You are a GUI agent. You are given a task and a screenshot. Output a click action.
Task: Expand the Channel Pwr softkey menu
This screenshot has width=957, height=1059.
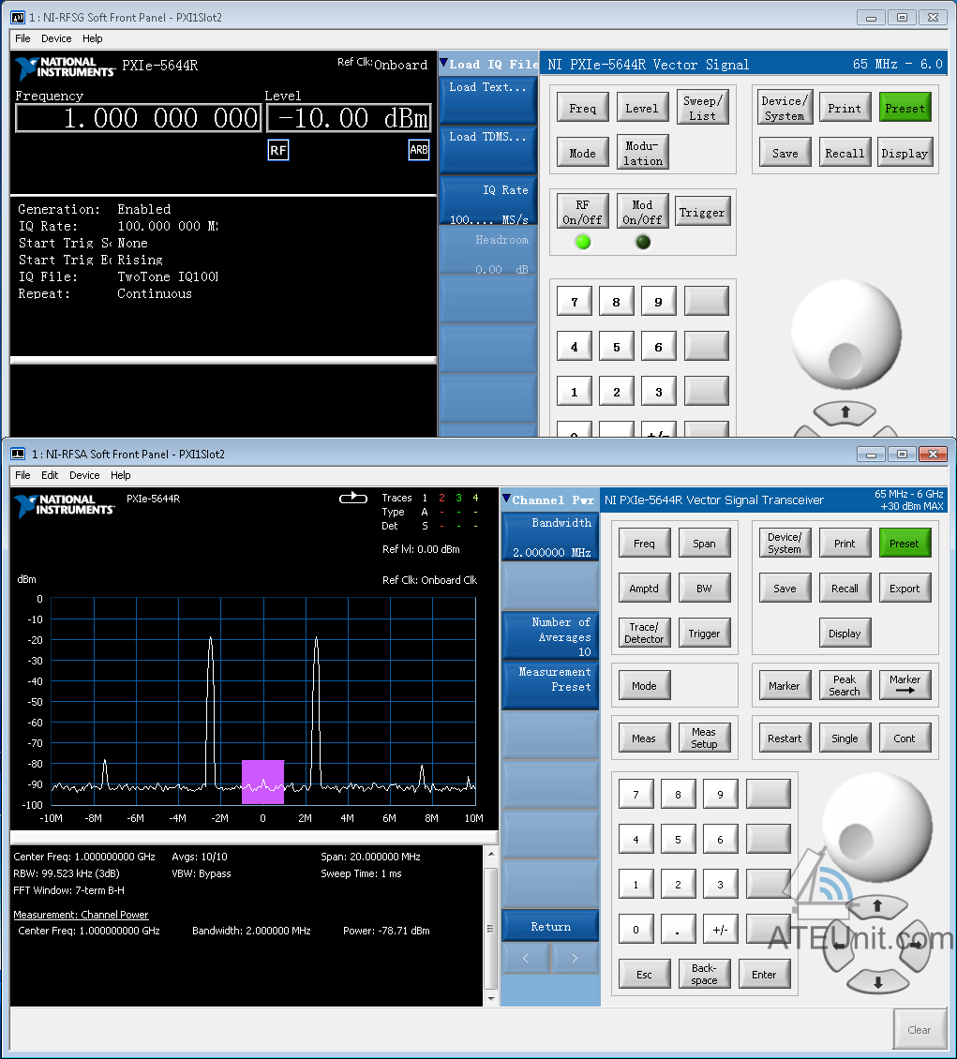click(549, 500)
